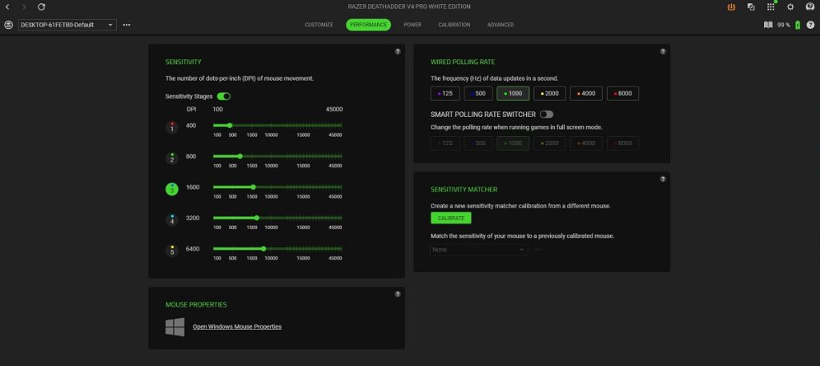Go forward with the right arrow
Image resolution: width=820 pixels, height=366 pixels.
pyautogui.click(x=24, y=6)
